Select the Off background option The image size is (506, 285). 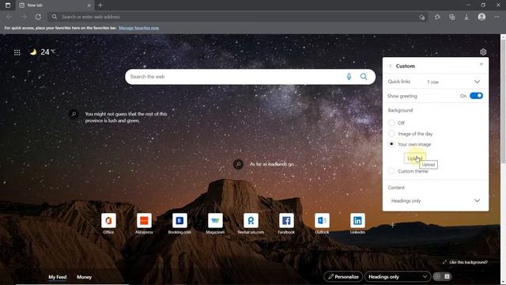click(x=391, y=123)
